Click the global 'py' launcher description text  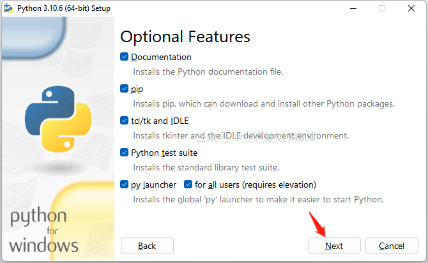[x=258, y=199]
